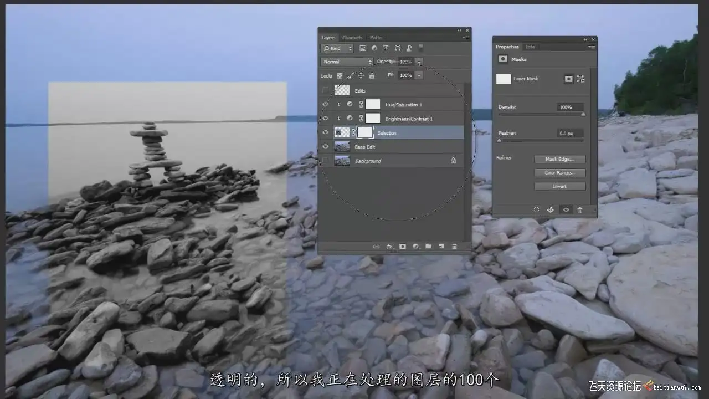Delete mask with Properties trash icon
Viewport: 709px width, 399px height.
580,210
